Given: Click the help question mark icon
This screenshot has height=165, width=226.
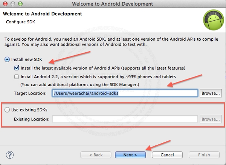Looking at the screenshot, I should 10,155.
